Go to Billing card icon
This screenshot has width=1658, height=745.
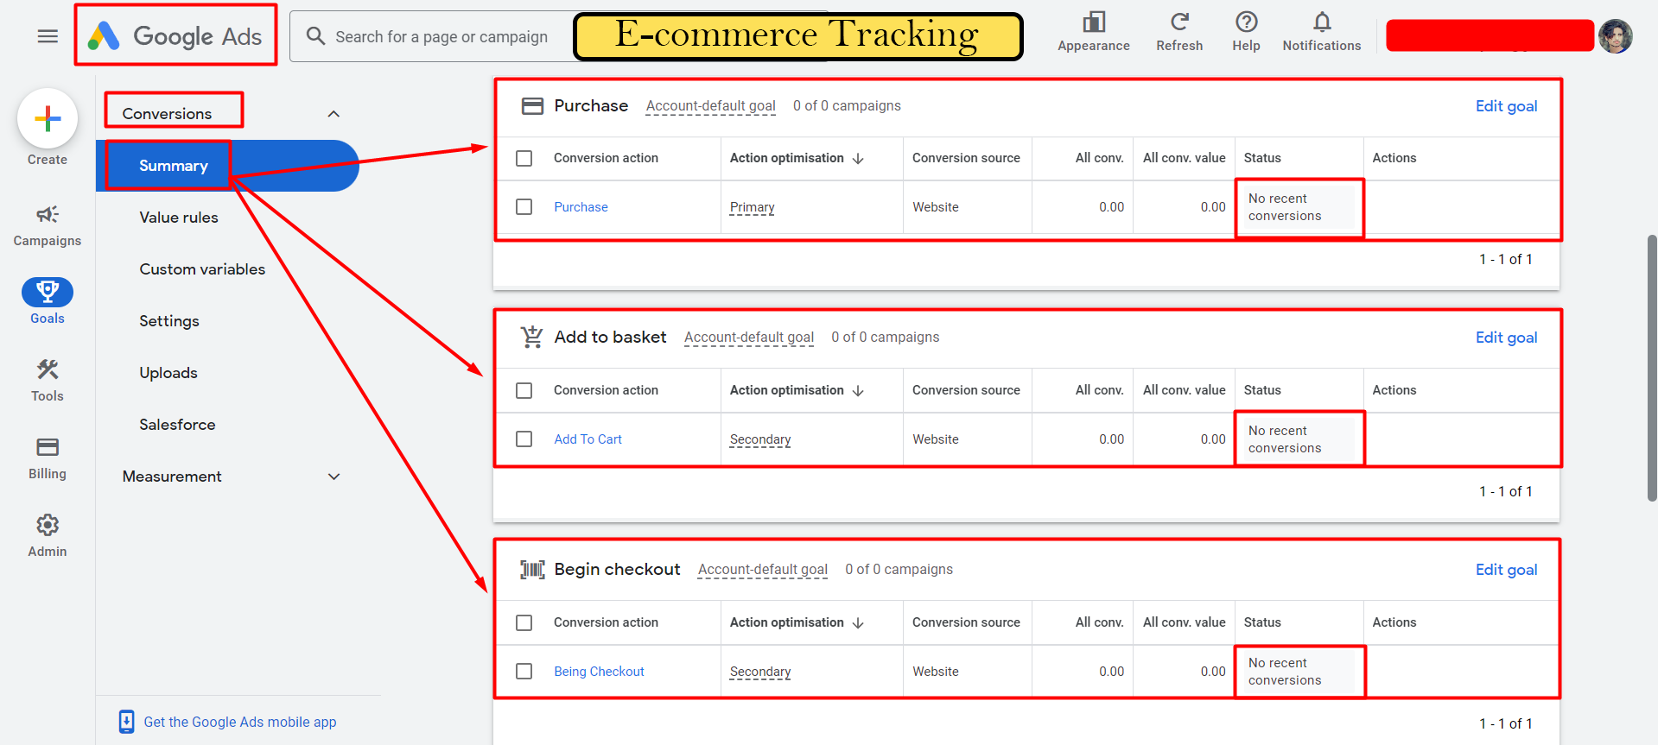pyautogui.click(x=48, y=447)
